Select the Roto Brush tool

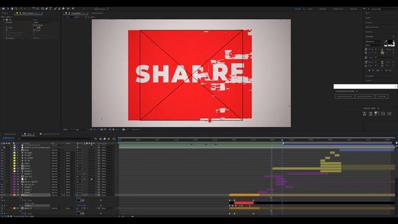(x=68, y=9)
